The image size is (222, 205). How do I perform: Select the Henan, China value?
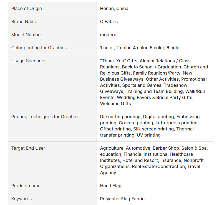point(114,9)
